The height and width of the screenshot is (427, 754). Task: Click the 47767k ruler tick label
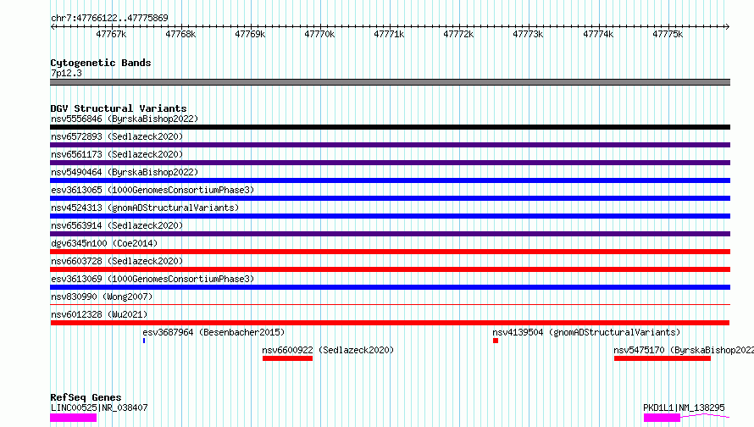tap(111, 34)
